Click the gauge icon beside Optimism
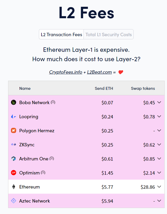This screenshot has height=214, width=167. (43, 173)
